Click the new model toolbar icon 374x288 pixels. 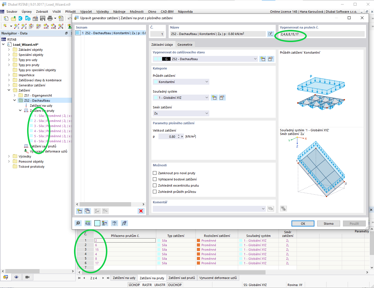click(6, 18)
